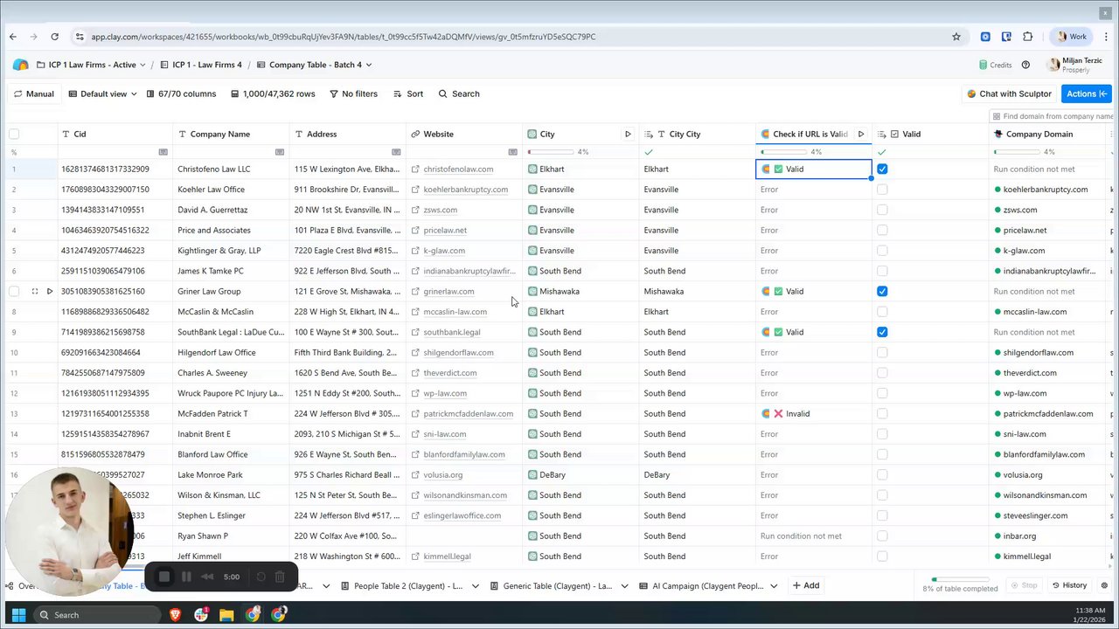Expand Company Table - Batch 4 breadcrumb dropdown
The width and height of the screenshot is (1119, 629).
point(369,65)
